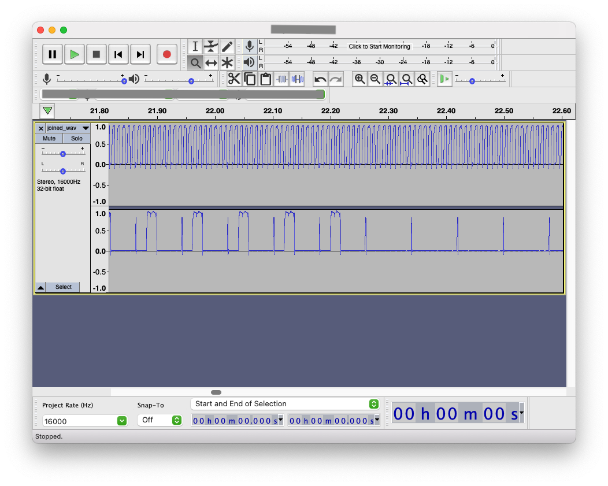Click the Stopped. status bar text
The width and height of the screenshot is (608, 486).
pos(49,436)
